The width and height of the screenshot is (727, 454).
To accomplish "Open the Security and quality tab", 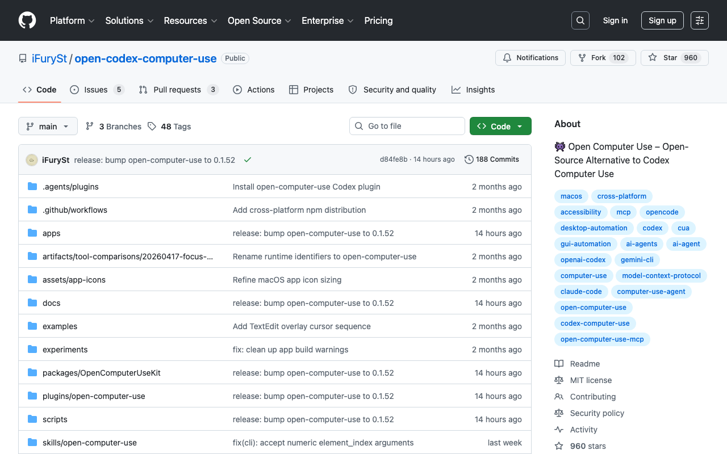I will click(x=392, y=90).
